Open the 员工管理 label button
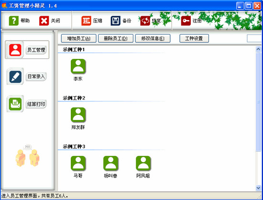This screenshot has width=263, height=200. click(x=36, y=50)
